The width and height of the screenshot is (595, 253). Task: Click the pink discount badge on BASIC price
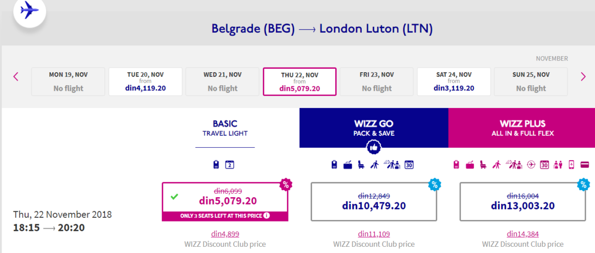tap(285, 184)
